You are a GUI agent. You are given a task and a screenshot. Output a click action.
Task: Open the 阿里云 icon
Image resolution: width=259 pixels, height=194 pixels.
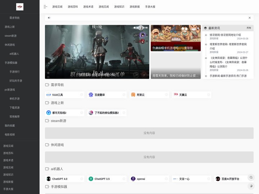[x=133, y=95]
